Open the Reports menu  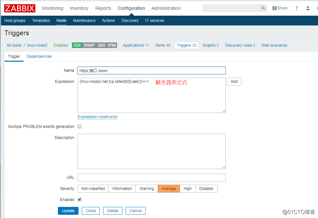(x=103, y=8)
